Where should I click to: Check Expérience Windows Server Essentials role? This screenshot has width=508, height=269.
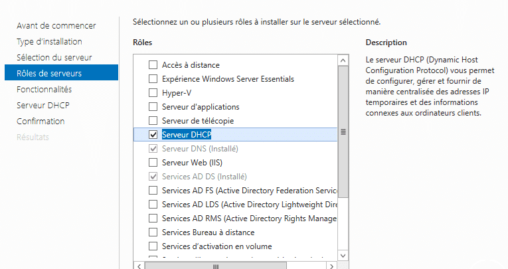(153, 79)
